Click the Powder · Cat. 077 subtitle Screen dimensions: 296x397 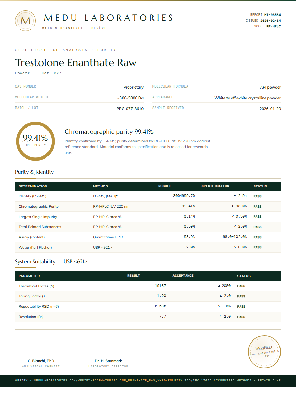coord(38,73)
